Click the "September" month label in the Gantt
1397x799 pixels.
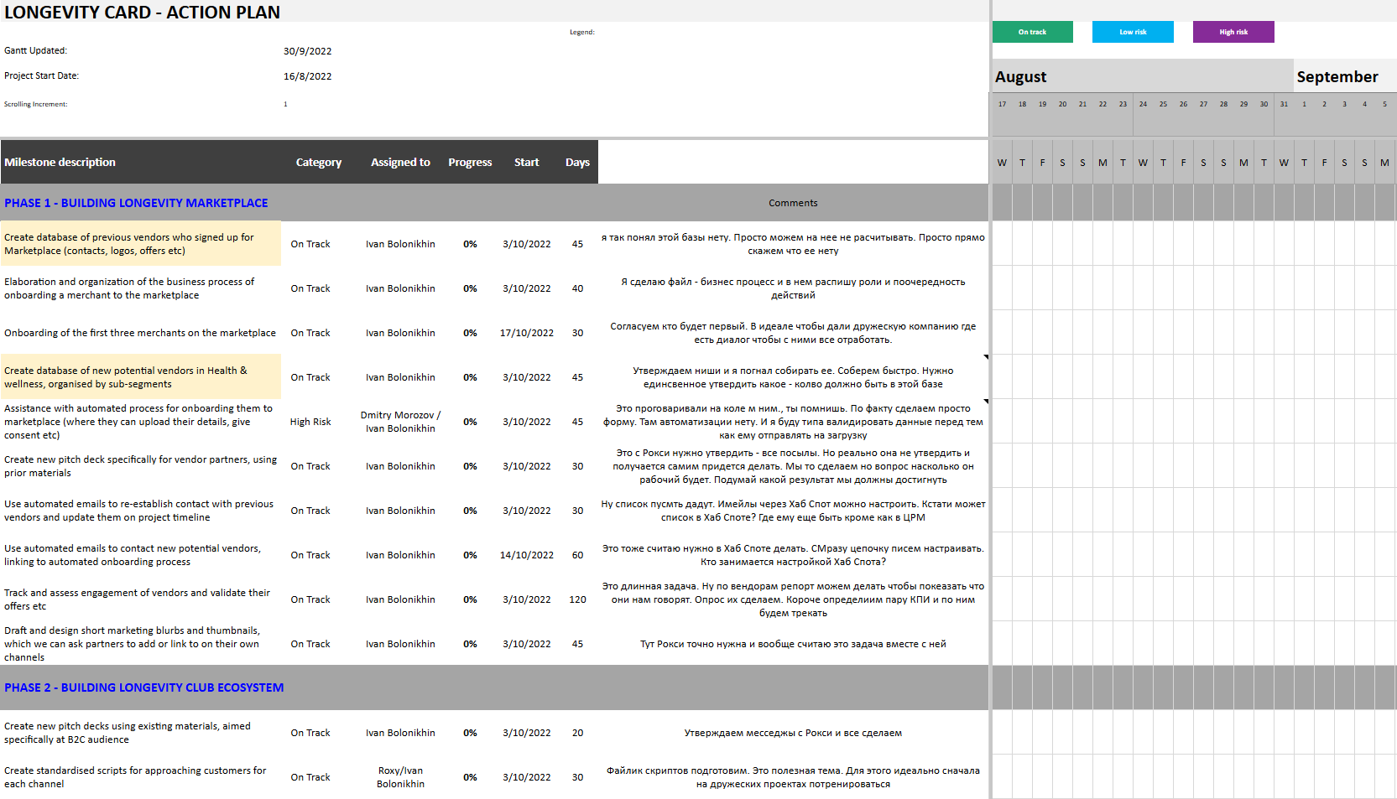click(1337, 77)
